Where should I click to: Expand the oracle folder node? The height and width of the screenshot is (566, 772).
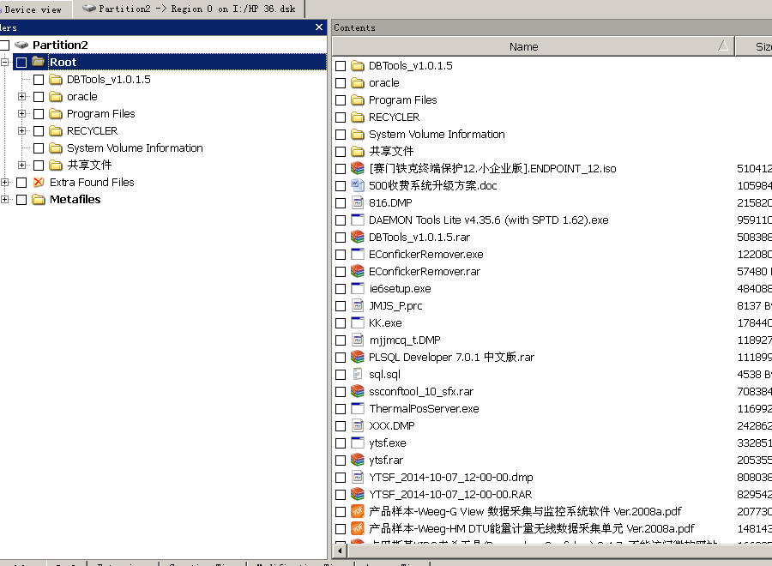tap(21, 96)
